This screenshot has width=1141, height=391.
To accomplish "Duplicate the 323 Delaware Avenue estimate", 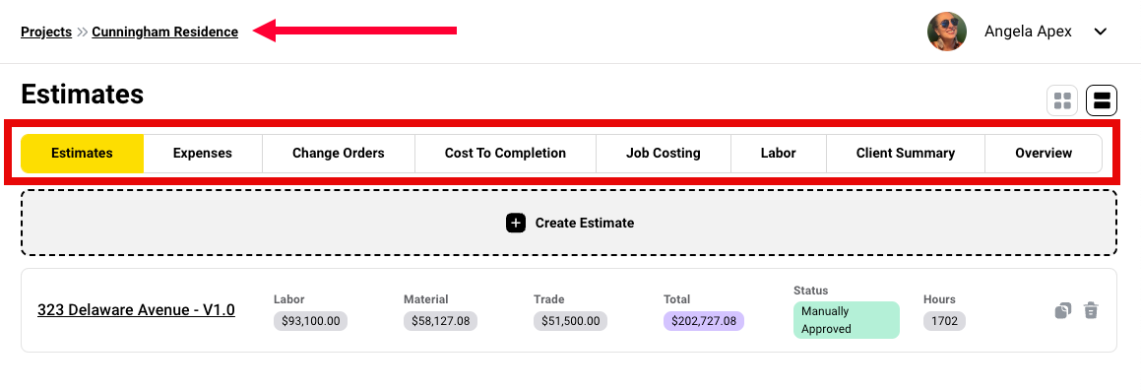I will point(1063,311).
